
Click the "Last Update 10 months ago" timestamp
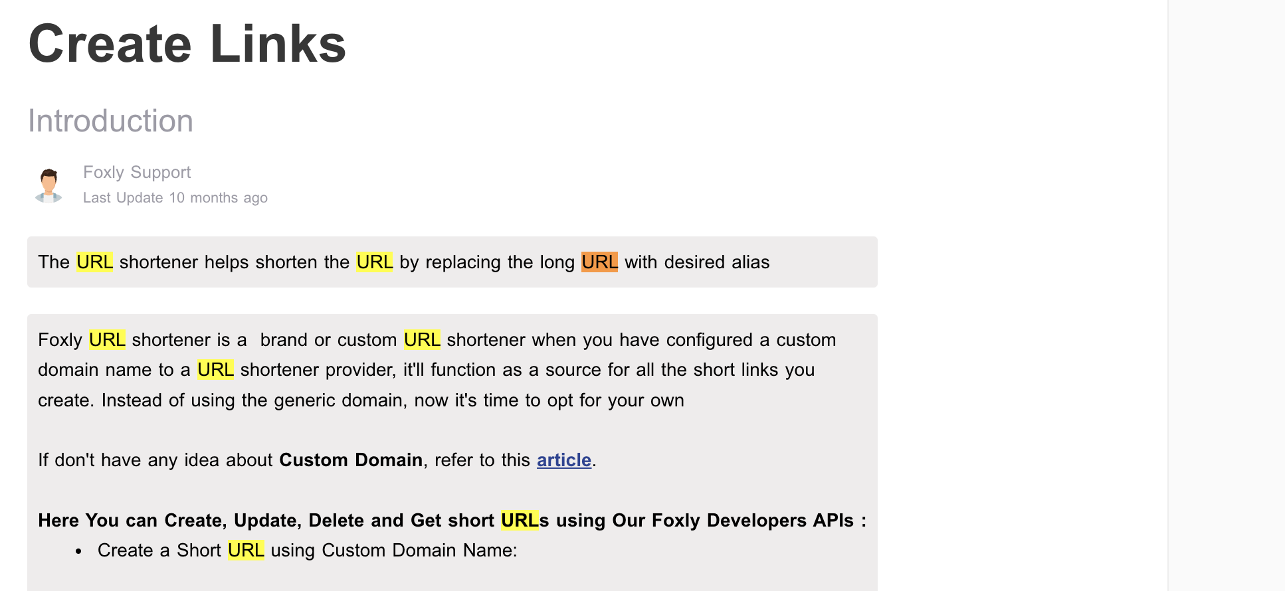pos(175,198)
